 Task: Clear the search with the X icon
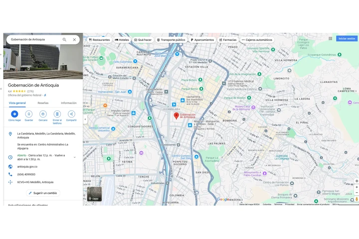(74, 39)
